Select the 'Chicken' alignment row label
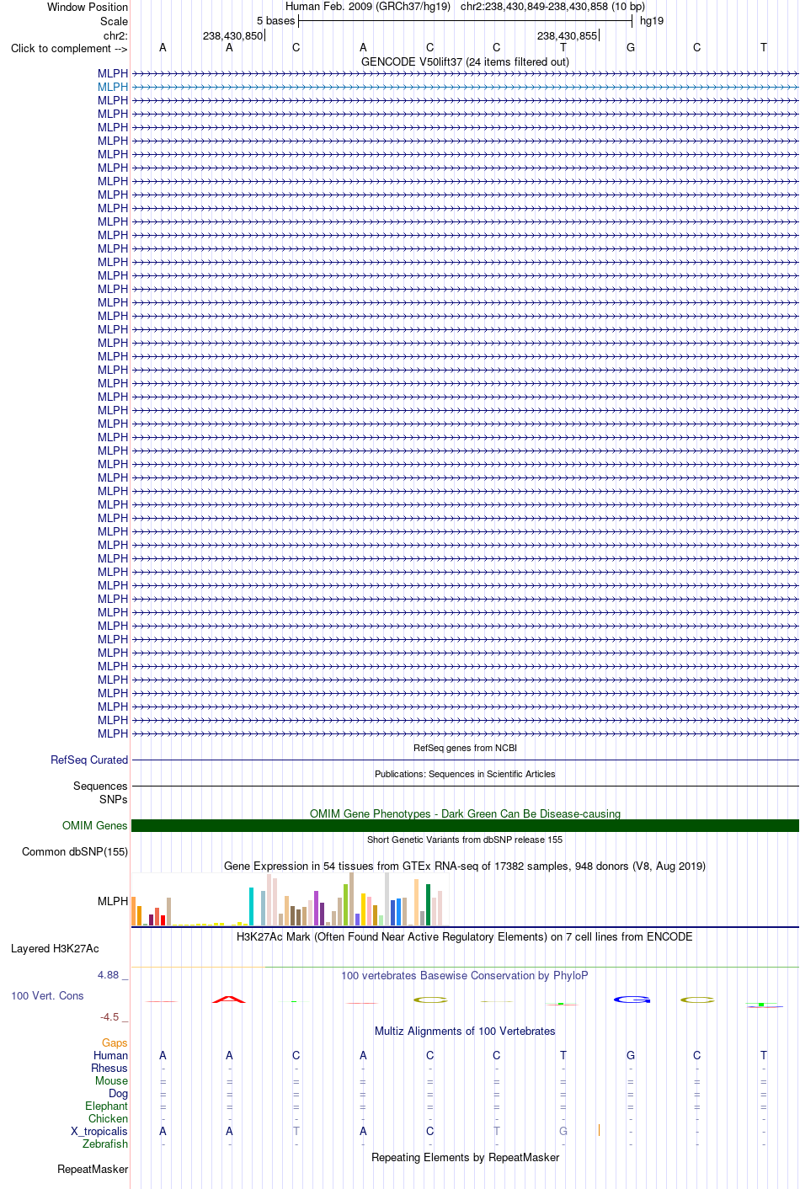The image size is (800, 1189). coord(109,1118)
